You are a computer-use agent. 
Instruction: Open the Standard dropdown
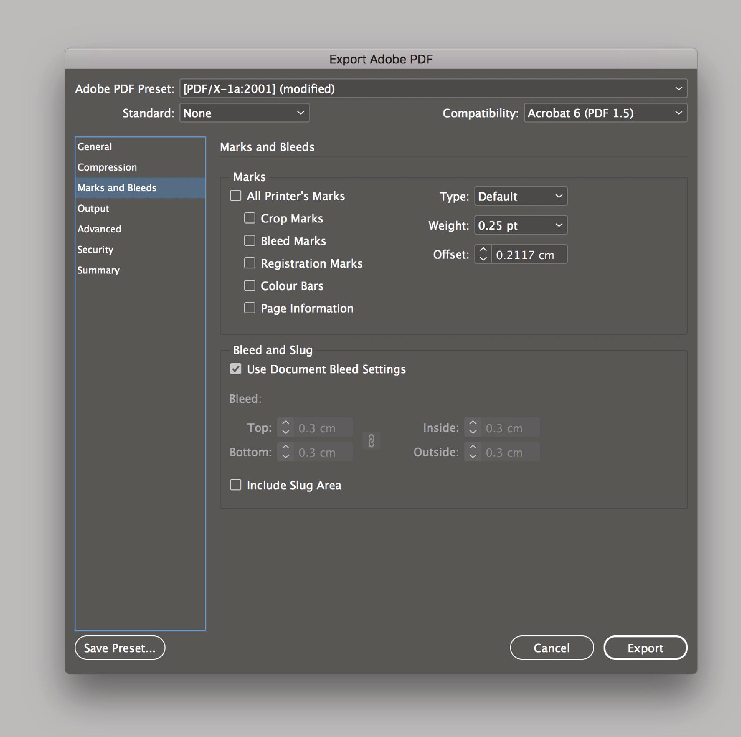click(x=244, y=113)
